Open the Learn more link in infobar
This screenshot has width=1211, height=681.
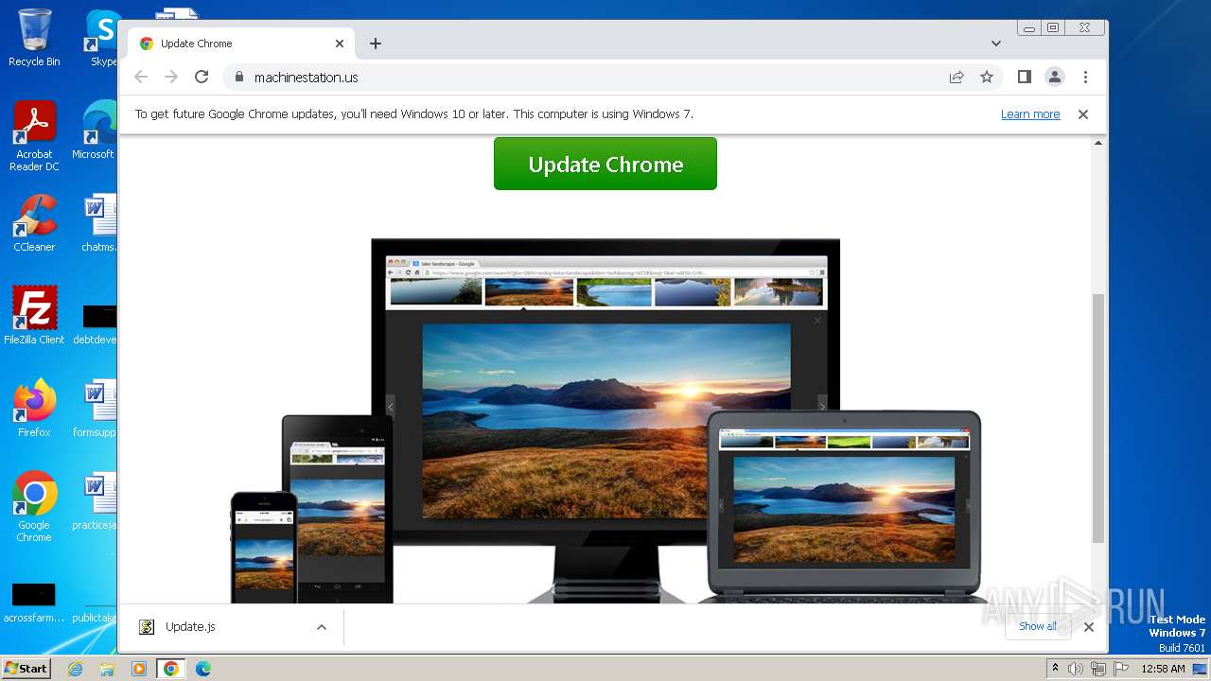tap(1030, 114)
